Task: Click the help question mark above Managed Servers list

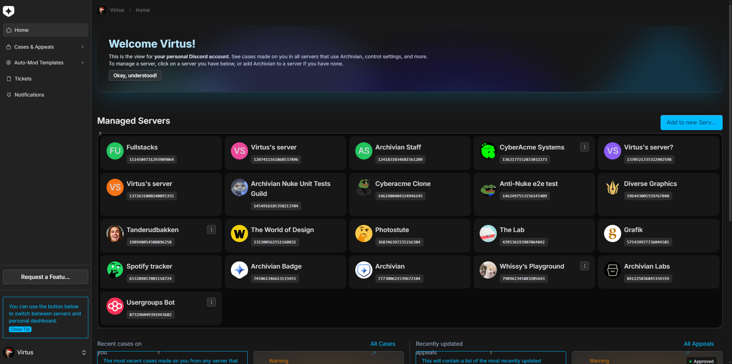Action: click(100, 133)
